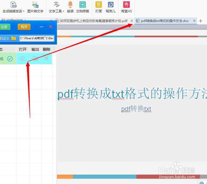Viewport: 207px width, 184px height.
Task: Open output folder for converted file
Action: 36,58
